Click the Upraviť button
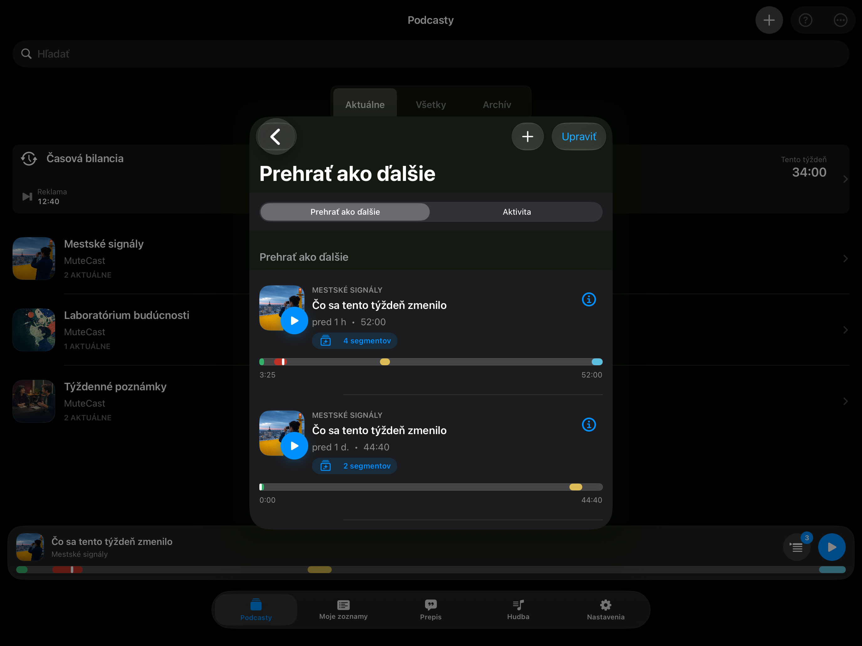This screenshot has height=646, width=862. pyautogui.click(x=578, y=137)
